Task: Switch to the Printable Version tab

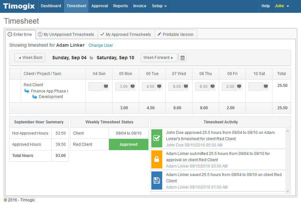Action: [176, 34]
